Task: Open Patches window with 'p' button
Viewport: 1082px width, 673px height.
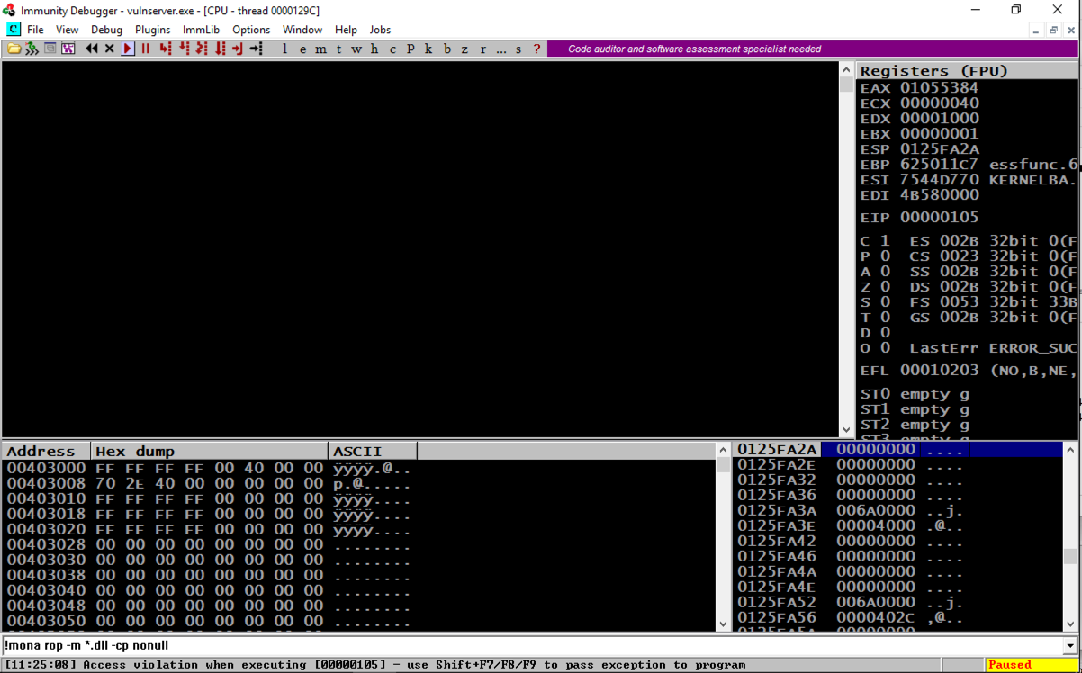Action: click(410, 49)
